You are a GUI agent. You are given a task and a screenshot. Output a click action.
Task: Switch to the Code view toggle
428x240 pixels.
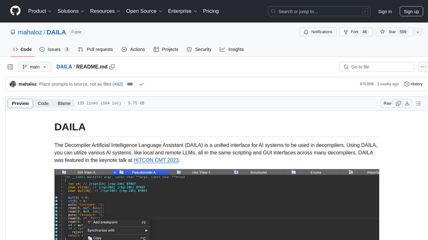click(43, 103)
